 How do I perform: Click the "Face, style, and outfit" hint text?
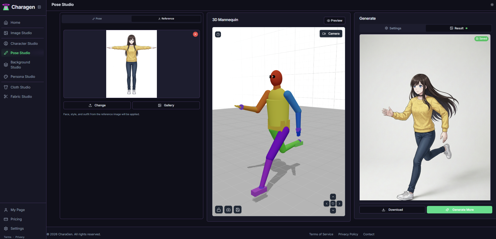point(101,114)
